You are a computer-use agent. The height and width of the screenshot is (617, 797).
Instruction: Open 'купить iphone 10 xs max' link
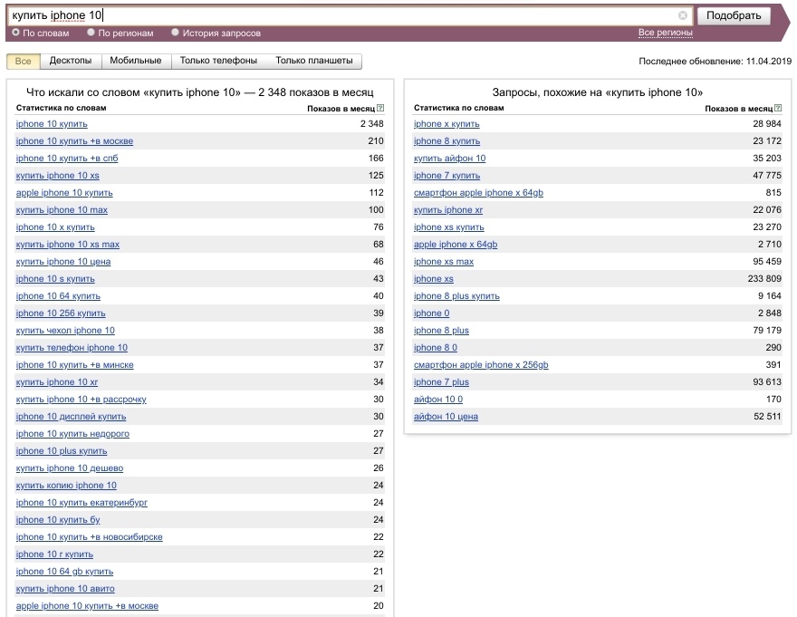[x=68, y=245]
